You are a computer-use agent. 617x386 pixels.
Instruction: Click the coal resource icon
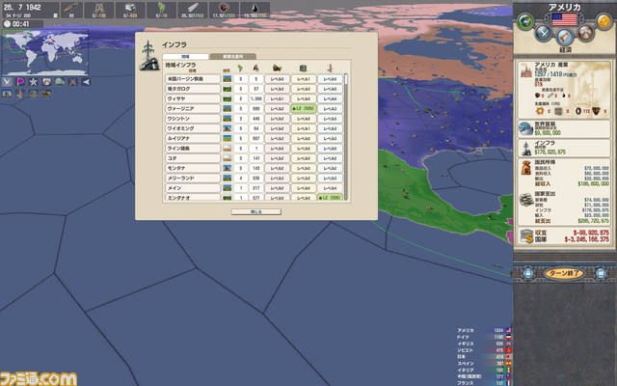[224, 8]
